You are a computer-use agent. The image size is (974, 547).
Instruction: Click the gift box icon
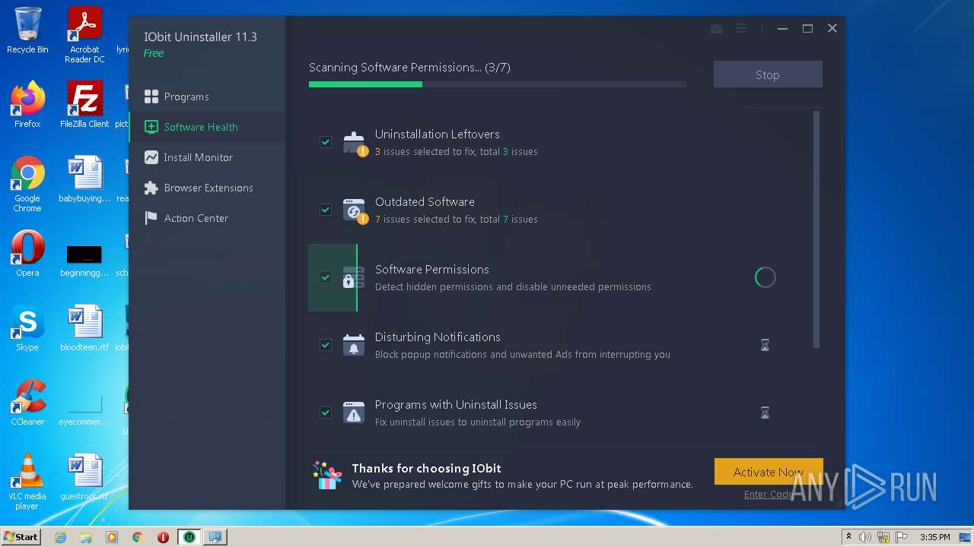[328, 476]
